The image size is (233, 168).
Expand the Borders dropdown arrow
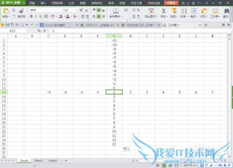click(49, 16)
